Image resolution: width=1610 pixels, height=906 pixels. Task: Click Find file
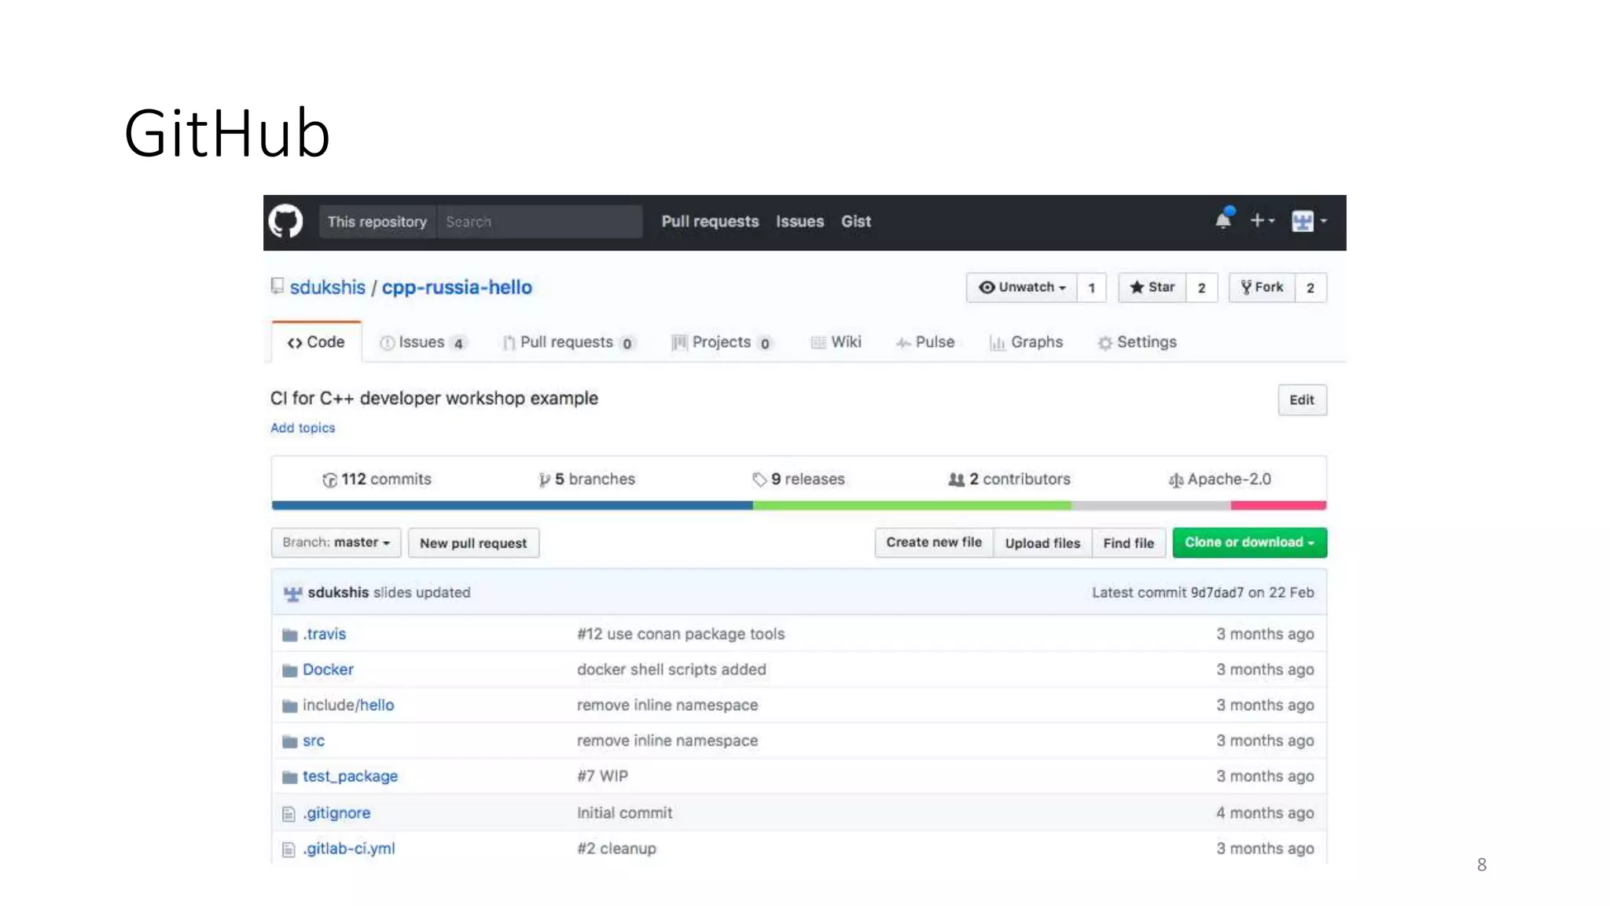1128,543
